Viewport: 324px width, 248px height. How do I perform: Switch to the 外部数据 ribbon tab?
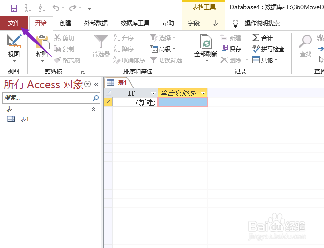(x=96, y=23)
